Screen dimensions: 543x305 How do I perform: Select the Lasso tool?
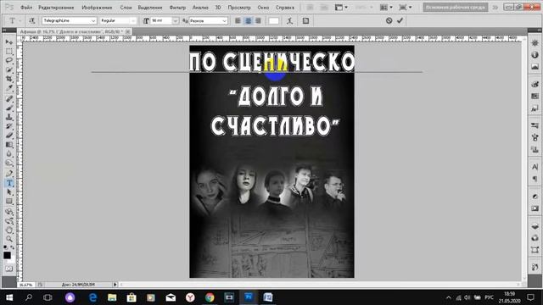pyautogui.click(x=9, y=60)
